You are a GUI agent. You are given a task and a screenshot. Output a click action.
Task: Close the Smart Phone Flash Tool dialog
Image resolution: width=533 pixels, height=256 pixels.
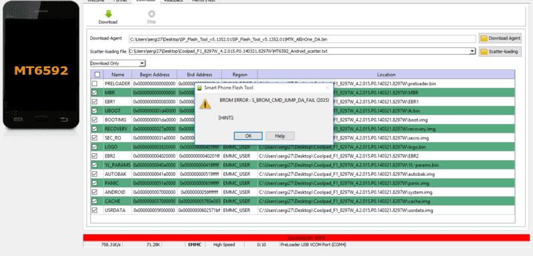pos(328,87)
